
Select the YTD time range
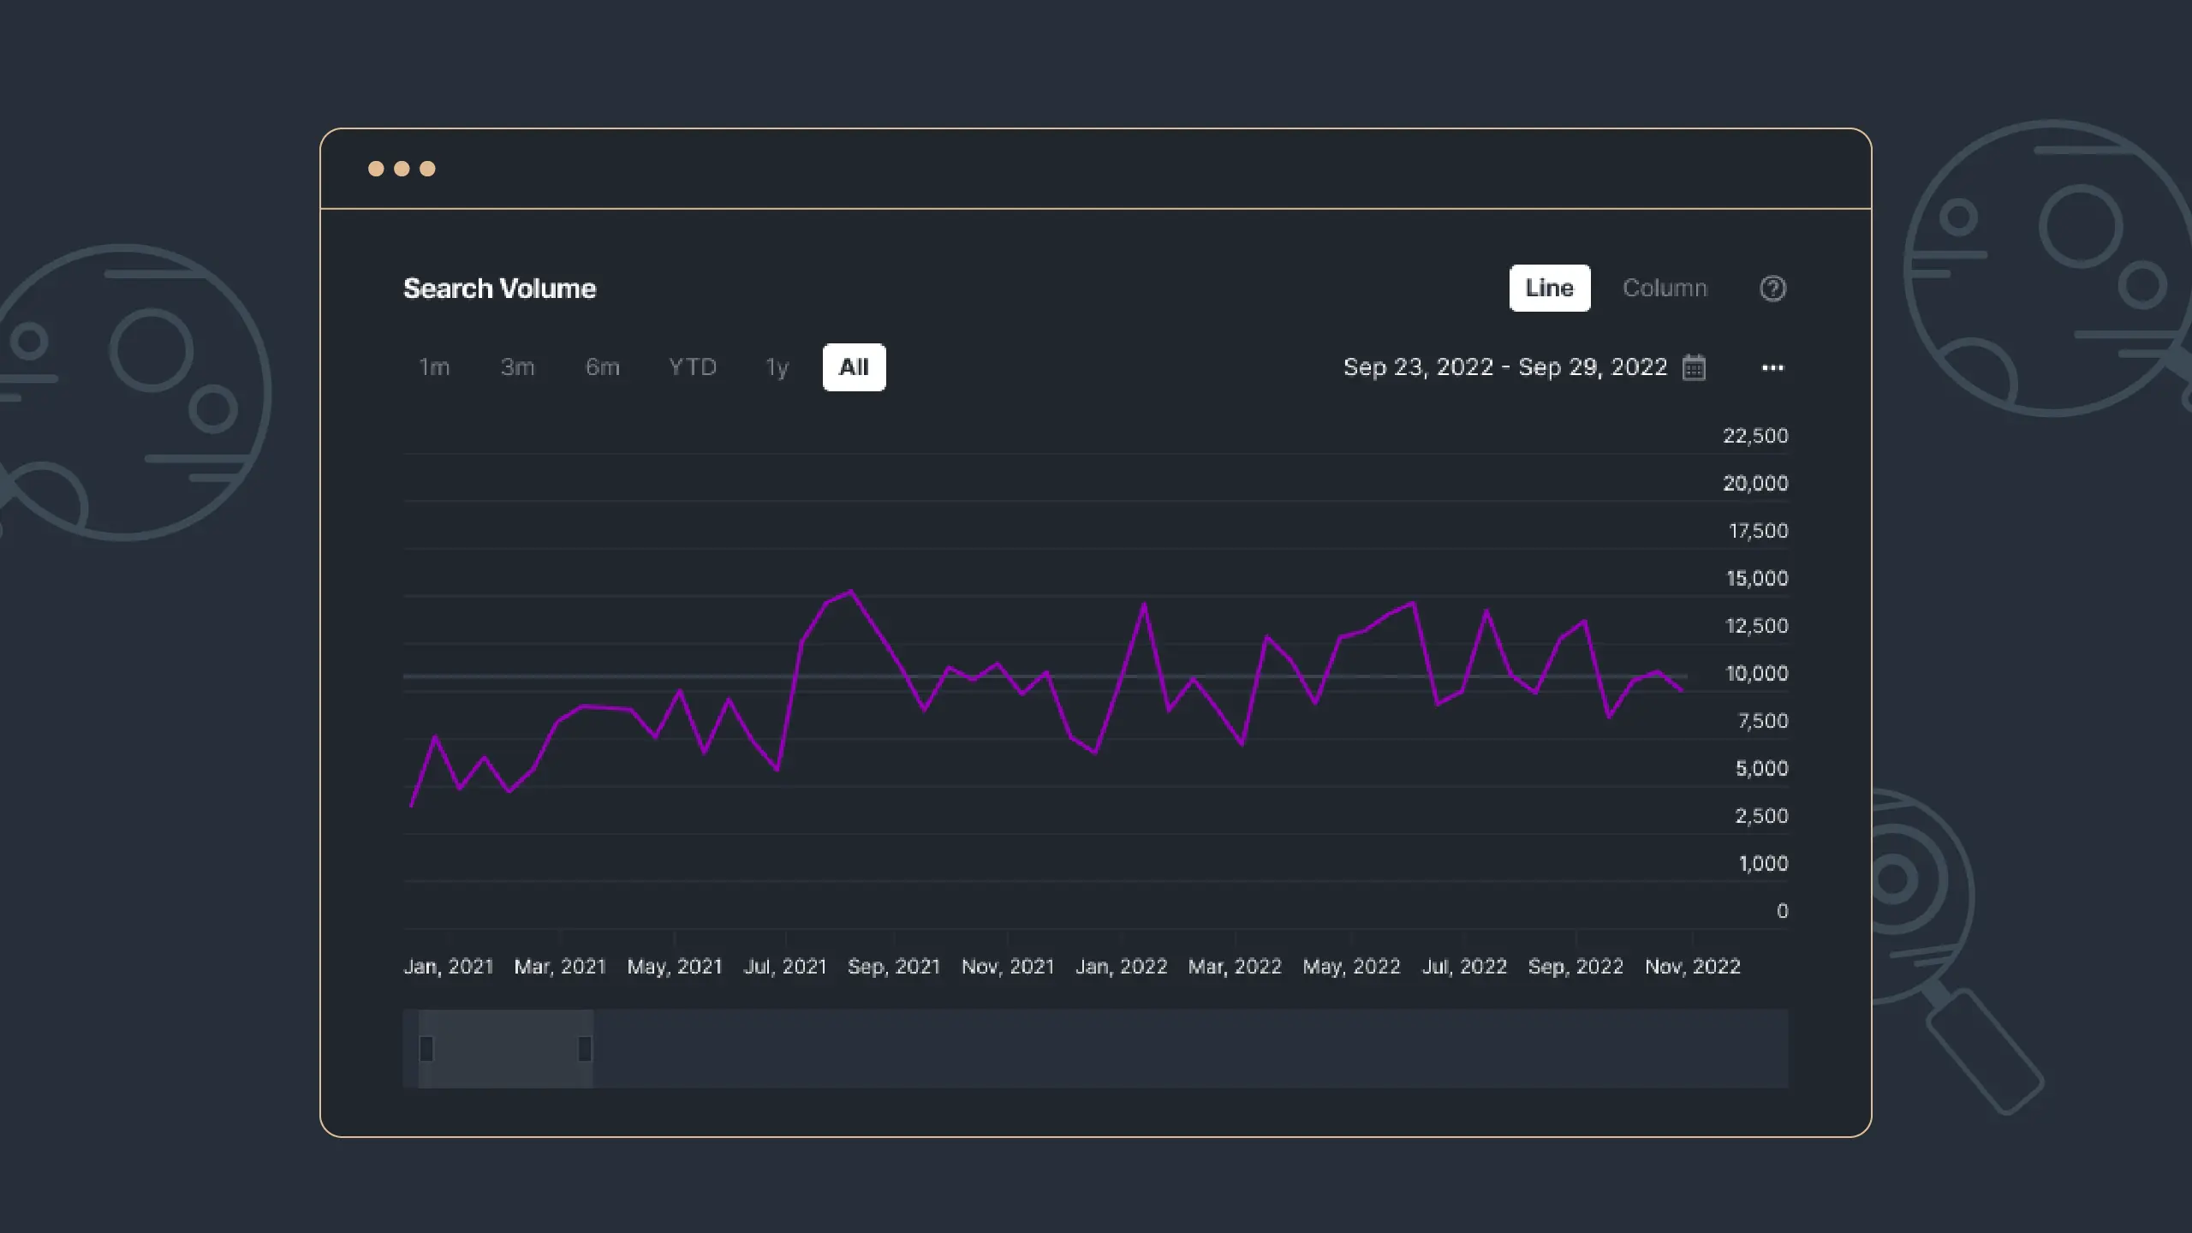(x=692, y=367)
